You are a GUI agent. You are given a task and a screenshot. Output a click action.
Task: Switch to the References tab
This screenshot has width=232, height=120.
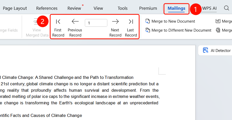(47, 8)
